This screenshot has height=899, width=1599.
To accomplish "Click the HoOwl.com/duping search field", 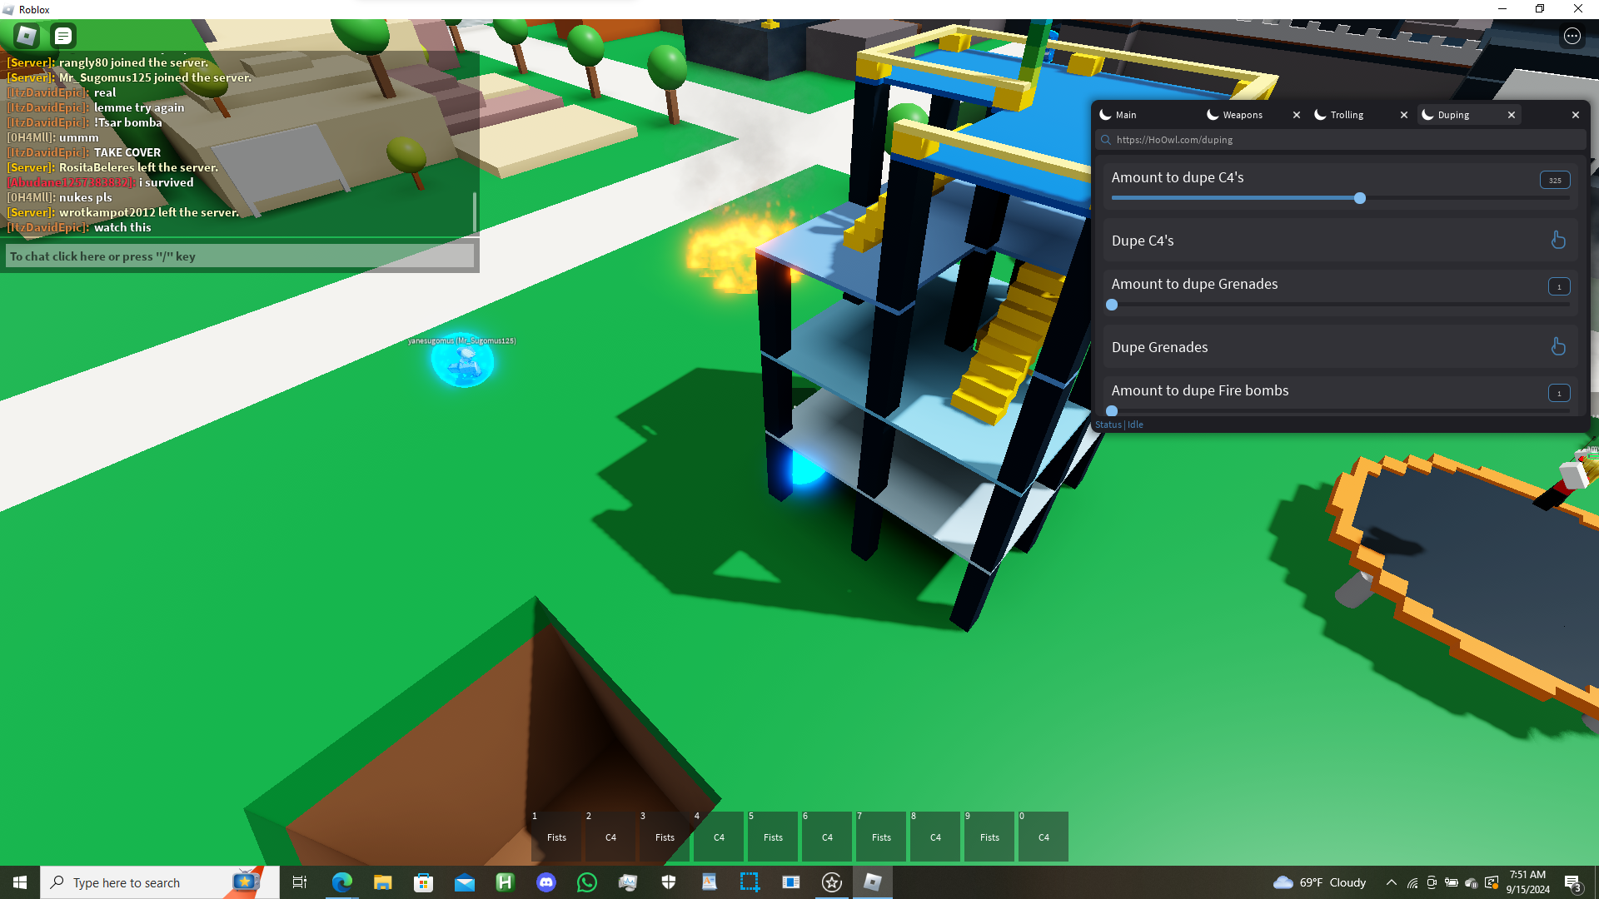I will (x=1341, y=140).
